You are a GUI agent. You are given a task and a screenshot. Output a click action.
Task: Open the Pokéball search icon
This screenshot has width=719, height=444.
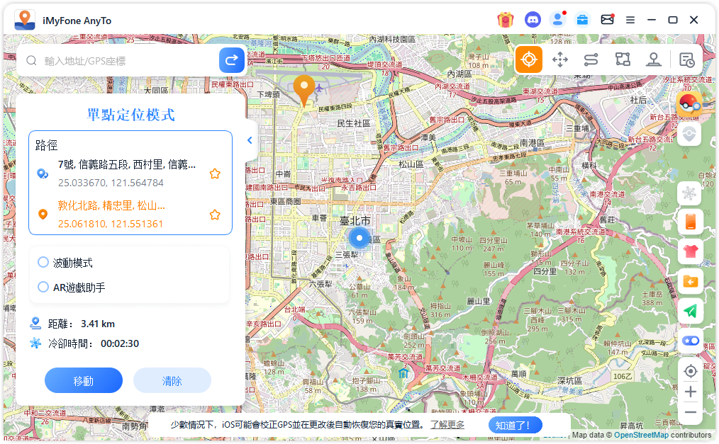click(x=689, y=104)
